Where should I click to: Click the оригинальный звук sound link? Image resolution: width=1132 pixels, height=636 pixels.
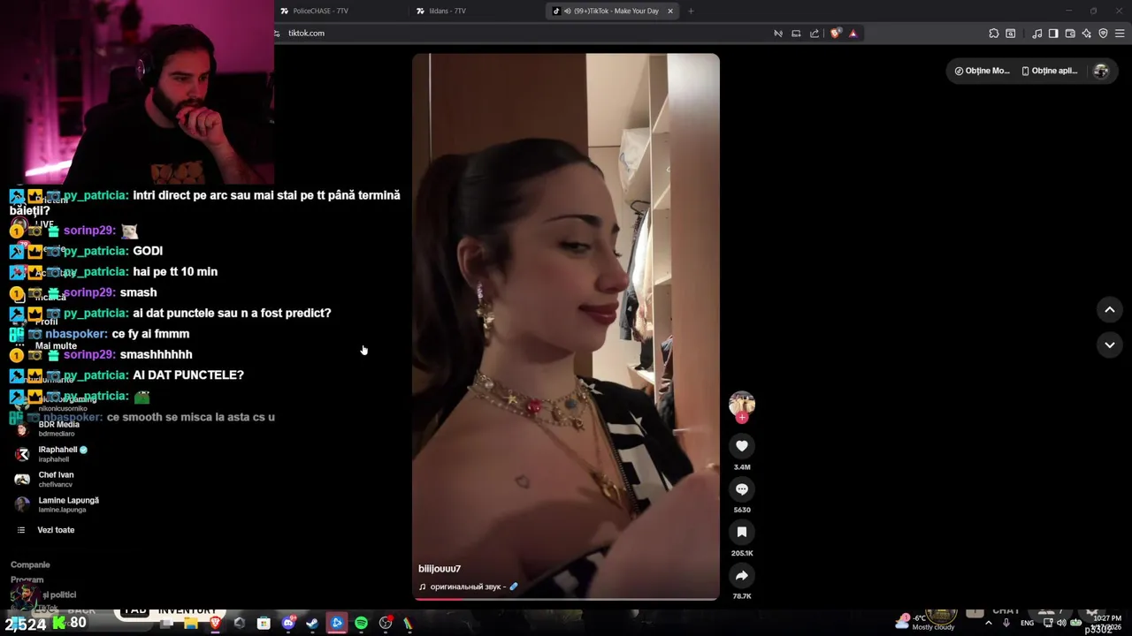[x=468, y=587]
